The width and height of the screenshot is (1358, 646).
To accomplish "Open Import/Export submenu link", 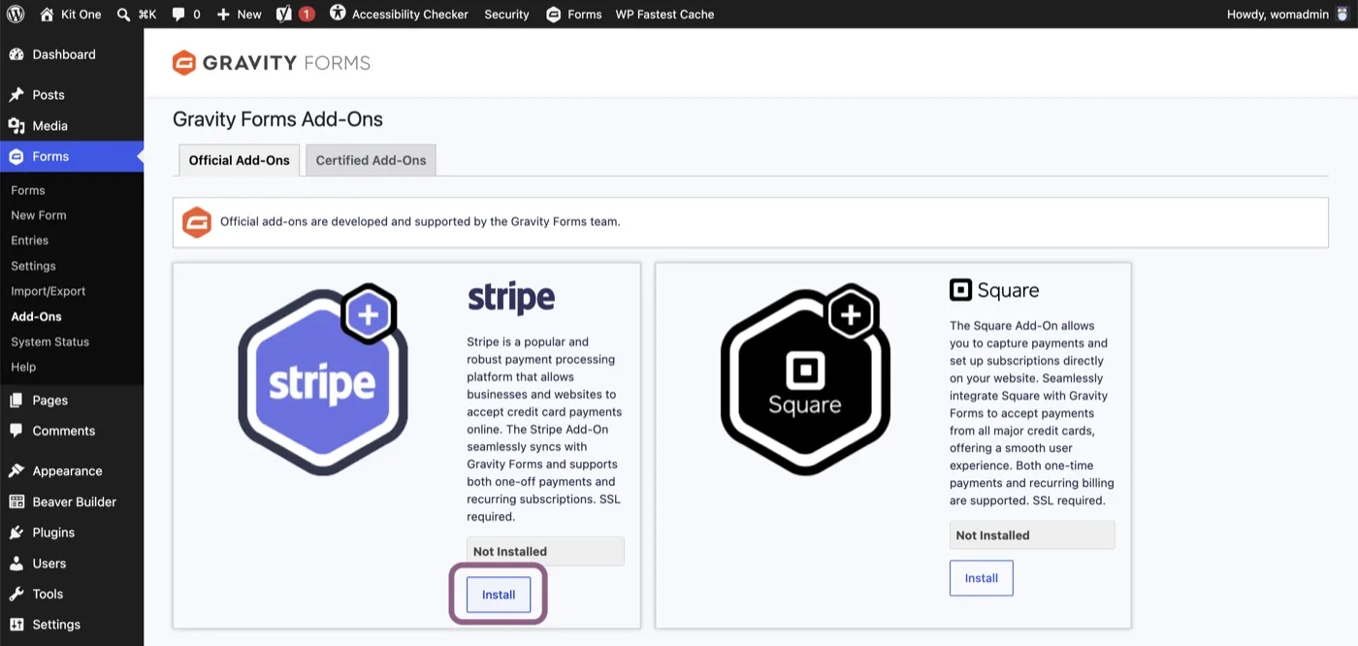I will [x=48, y=291].
